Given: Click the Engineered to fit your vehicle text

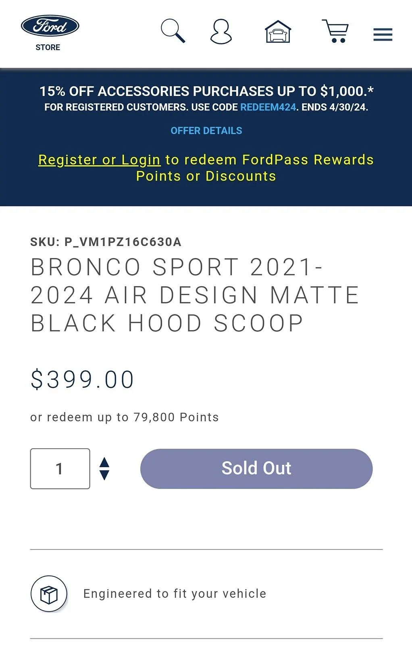Looking at the screenshot, I should click(x=174, y=593).
